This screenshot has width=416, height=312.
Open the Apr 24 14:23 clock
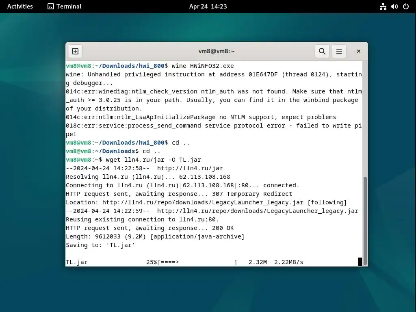click(x=208, y=6)
